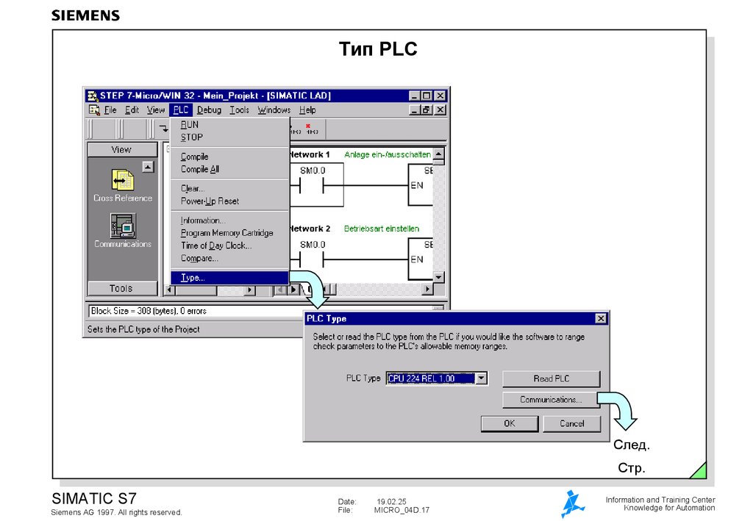753x521 pixels.
Task: Close the PLC Type dialog
Action: (x=600, y=318)
